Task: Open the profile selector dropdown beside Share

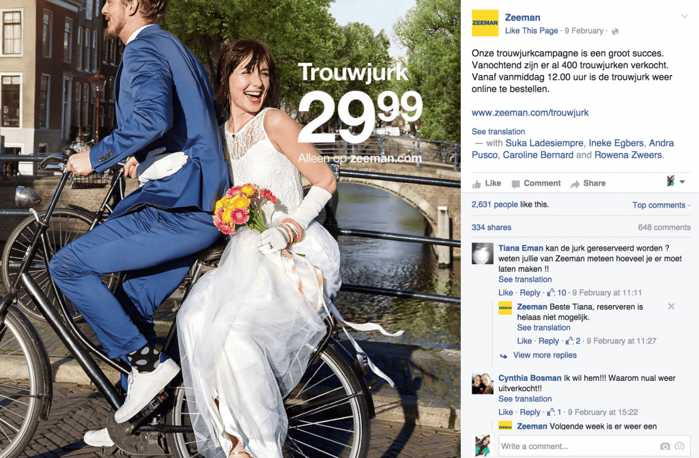Action: click(x=675, y=181)
